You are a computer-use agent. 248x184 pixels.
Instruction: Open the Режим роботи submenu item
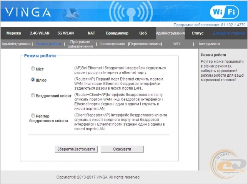[x=48, y=44]
